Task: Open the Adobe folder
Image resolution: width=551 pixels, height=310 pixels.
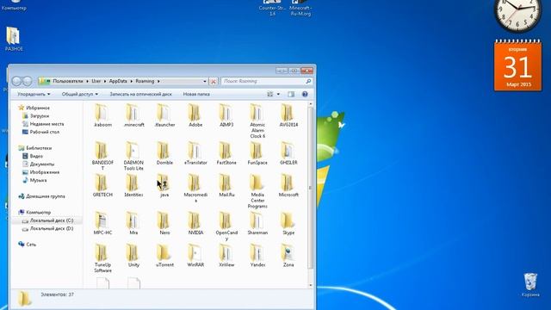Action: pyautogui.click(x=195, y=115)
